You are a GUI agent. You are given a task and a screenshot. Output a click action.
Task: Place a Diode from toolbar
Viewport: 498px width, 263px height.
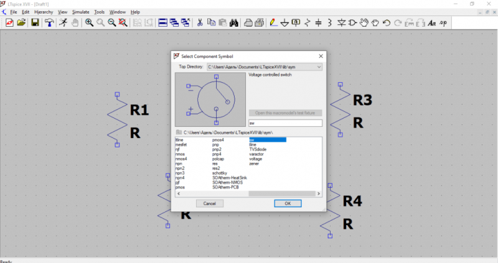point(341,22)
